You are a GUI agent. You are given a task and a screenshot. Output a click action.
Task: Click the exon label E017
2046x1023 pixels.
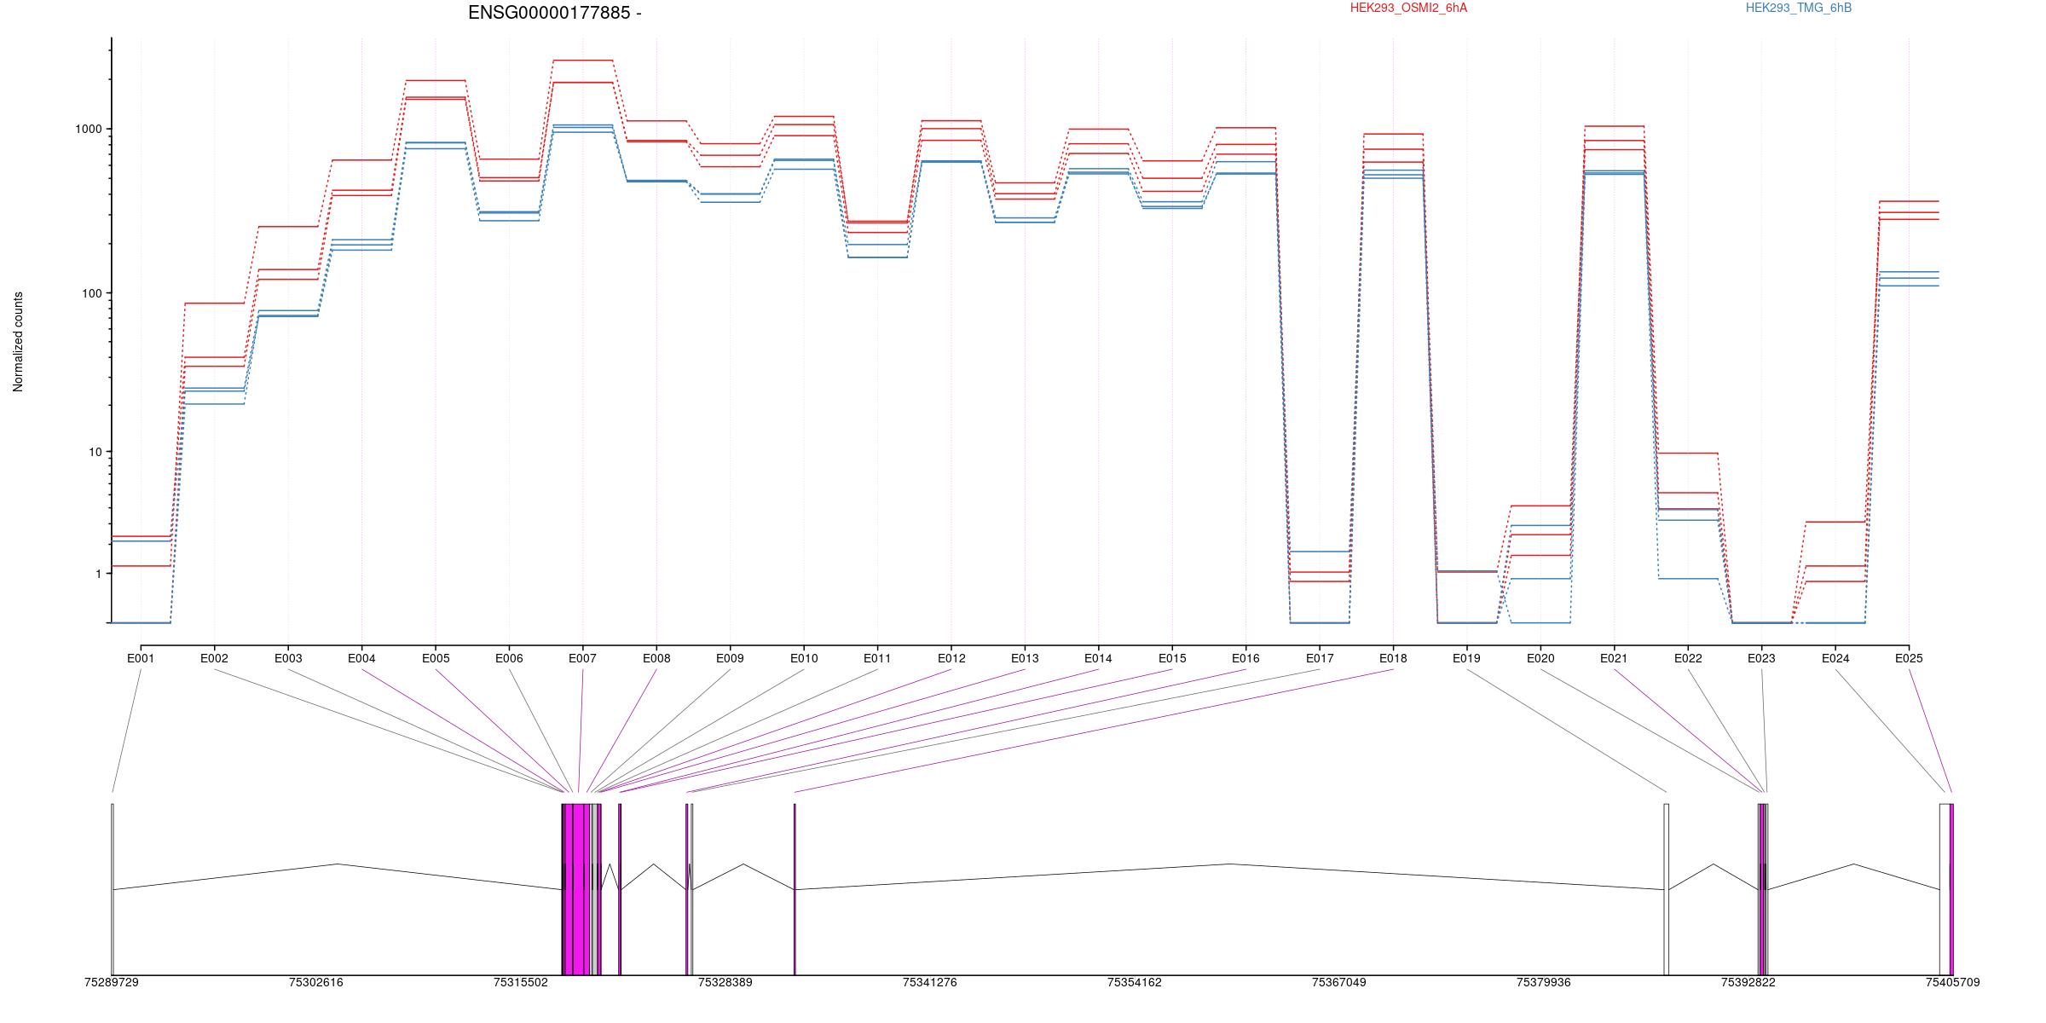[x=1320, y=658]
